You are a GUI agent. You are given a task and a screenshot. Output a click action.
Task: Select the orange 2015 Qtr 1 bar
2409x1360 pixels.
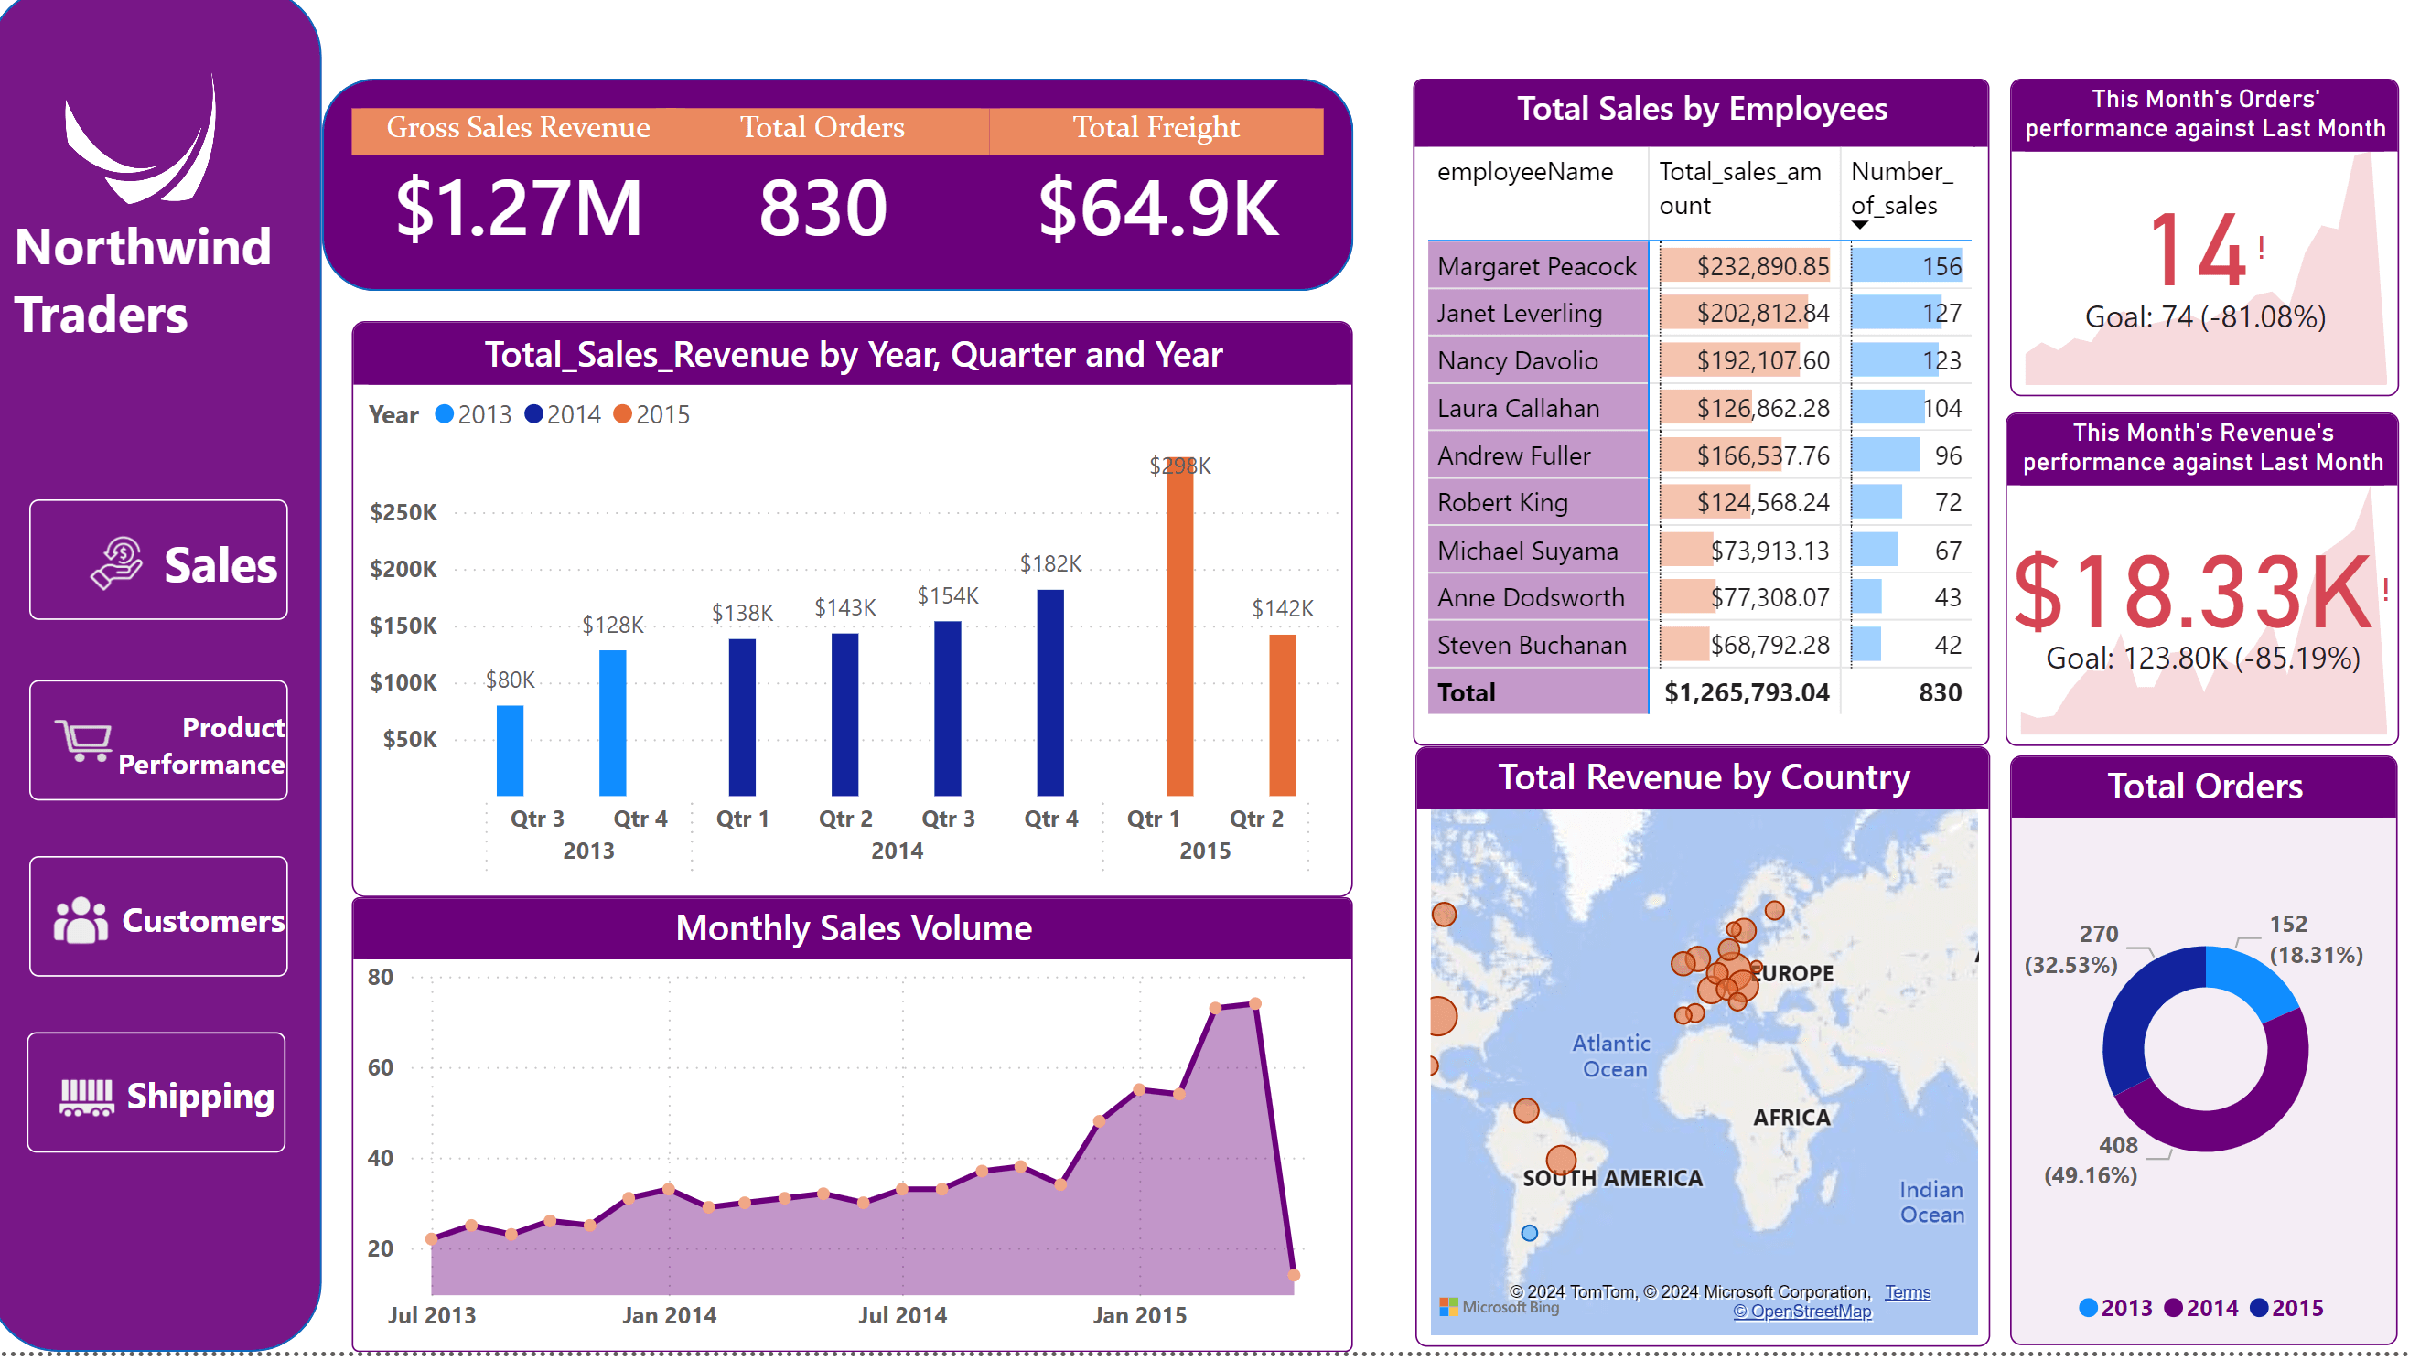point(1179,626)
